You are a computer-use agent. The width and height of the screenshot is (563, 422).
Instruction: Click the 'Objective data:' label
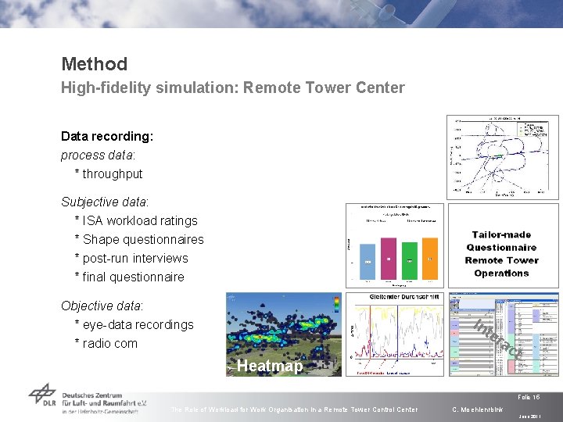(102, 306)
